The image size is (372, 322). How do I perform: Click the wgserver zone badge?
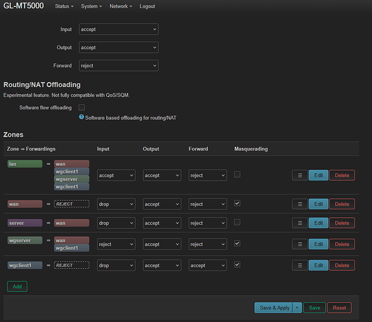(x=25, y=240)
